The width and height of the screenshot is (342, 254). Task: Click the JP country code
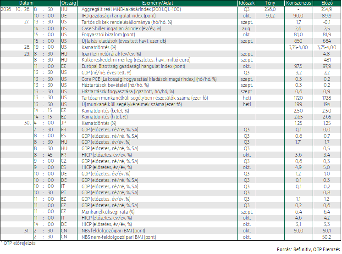coord(63,123)
